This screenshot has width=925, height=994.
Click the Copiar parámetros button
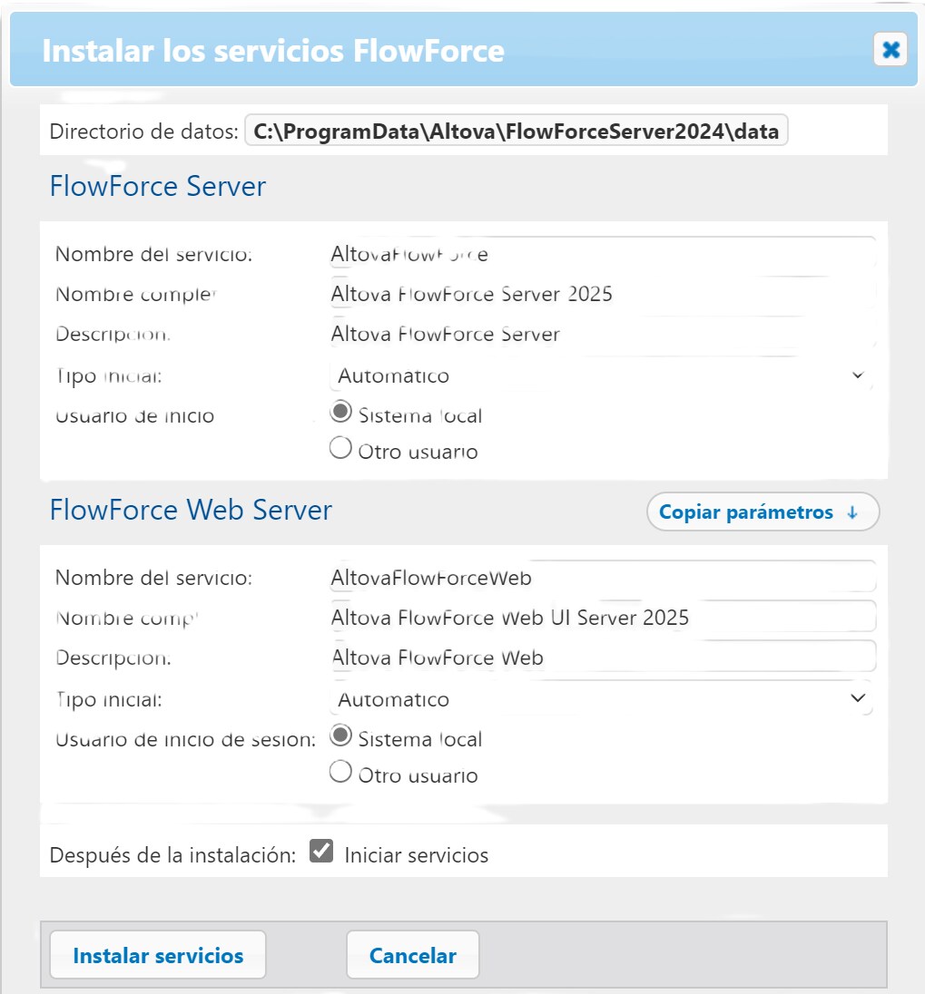click(x=763, y=512)
